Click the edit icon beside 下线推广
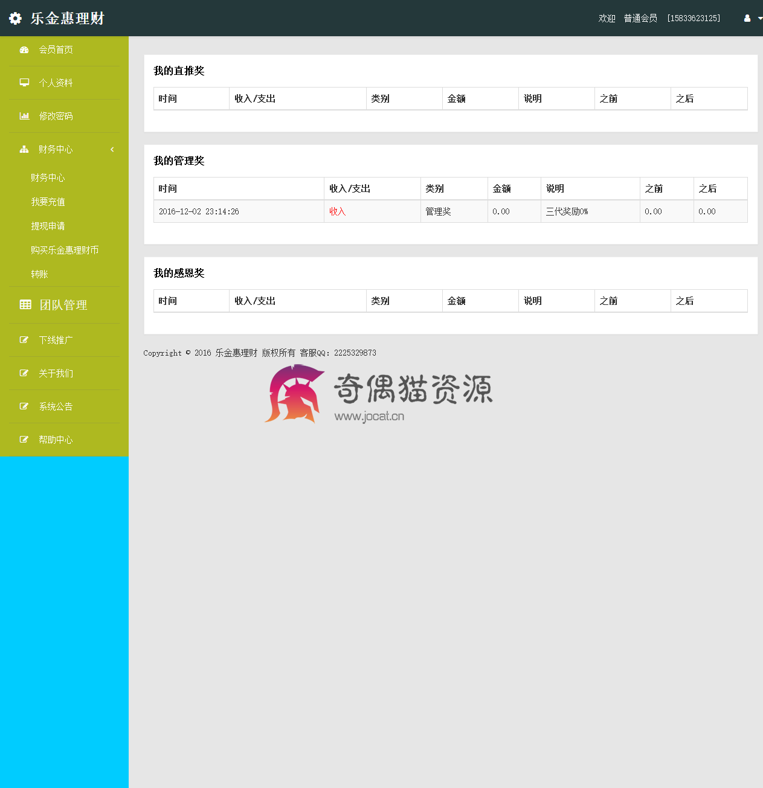Image resolution: width=763 pixels, height=788 pixels. pyautogui.click(x=24, y=340)
